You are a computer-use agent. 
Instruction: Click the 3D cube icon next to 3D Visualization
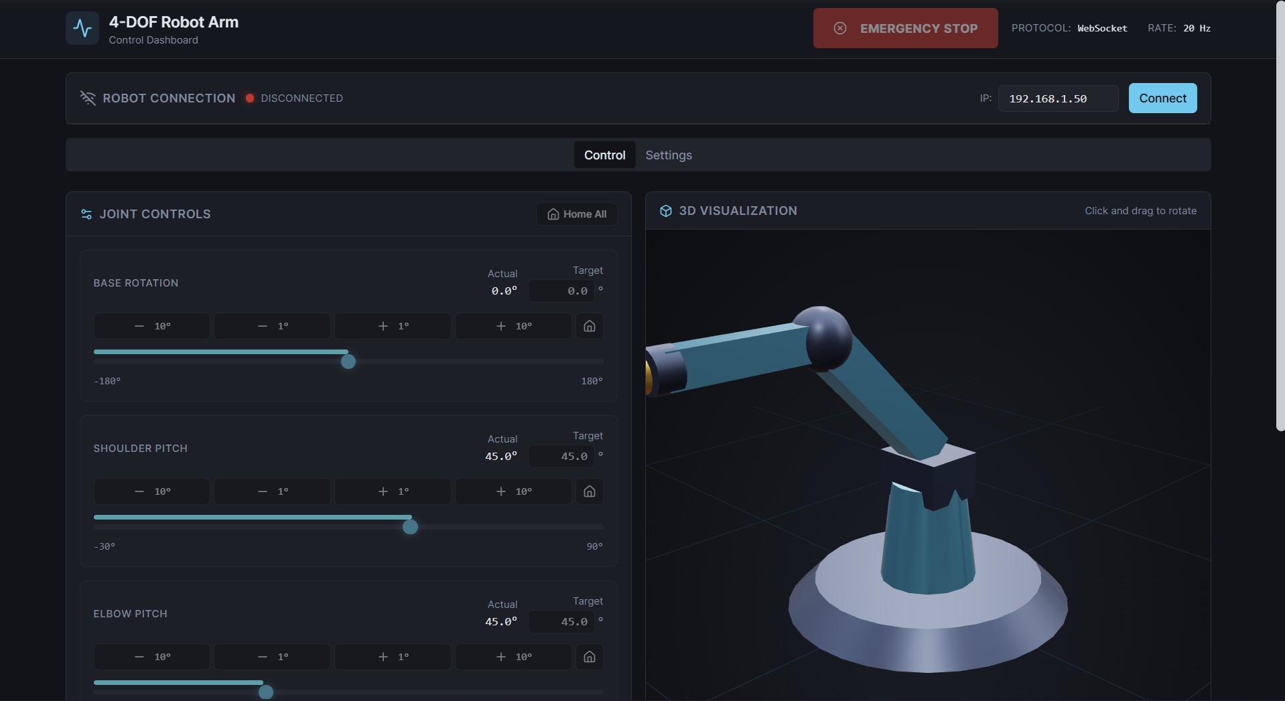665,210
